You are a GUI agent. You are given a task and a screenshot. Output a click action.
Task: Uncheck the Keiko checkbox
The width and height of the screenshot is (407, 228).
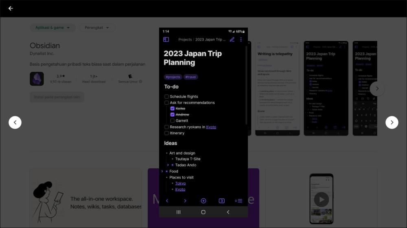pos(172,108)
